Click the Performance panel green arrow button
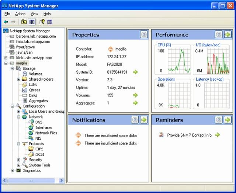Image resolution: width=236 pixels, height=193 pixels. [x=228, y=35]
